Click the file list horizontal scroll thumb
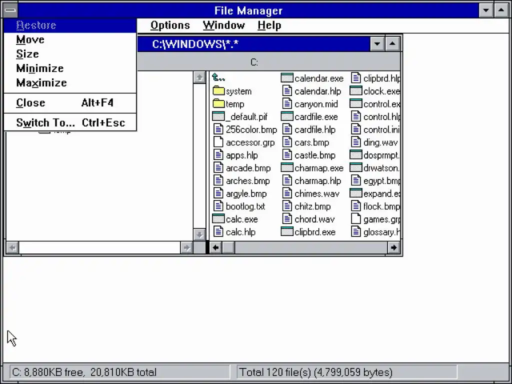This screenshot has width=512, height=384. (228, 248)
